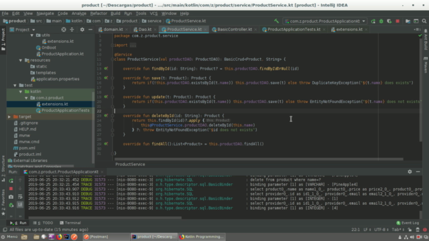Viewport: 429px width, 241px height.
Task: Switch to BasicController.kt tab
Action: pos(235,29)
